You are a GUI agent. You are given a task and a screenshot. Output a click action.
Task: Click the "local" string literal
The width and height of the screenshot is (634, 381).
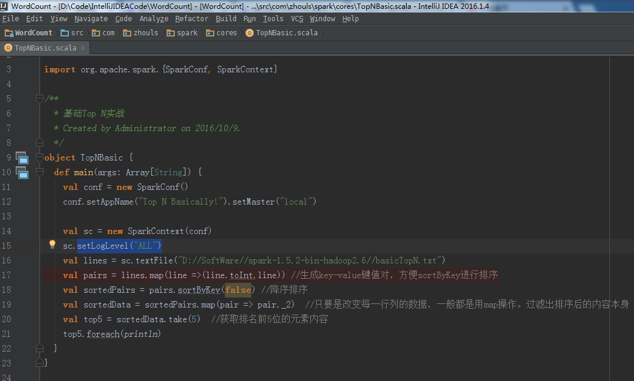(x=296, y=202)
